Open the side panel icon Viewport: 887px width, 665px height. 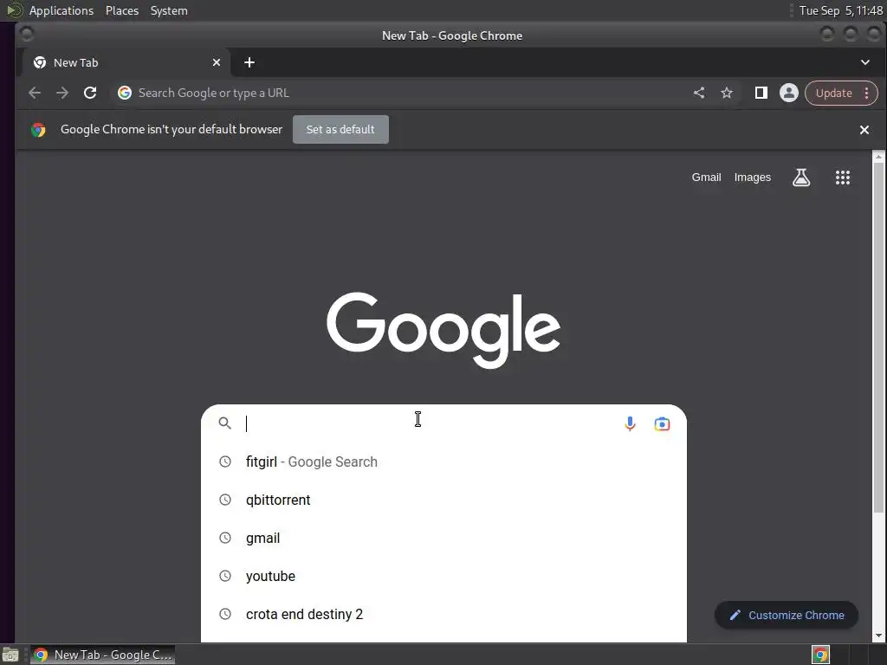761,93
